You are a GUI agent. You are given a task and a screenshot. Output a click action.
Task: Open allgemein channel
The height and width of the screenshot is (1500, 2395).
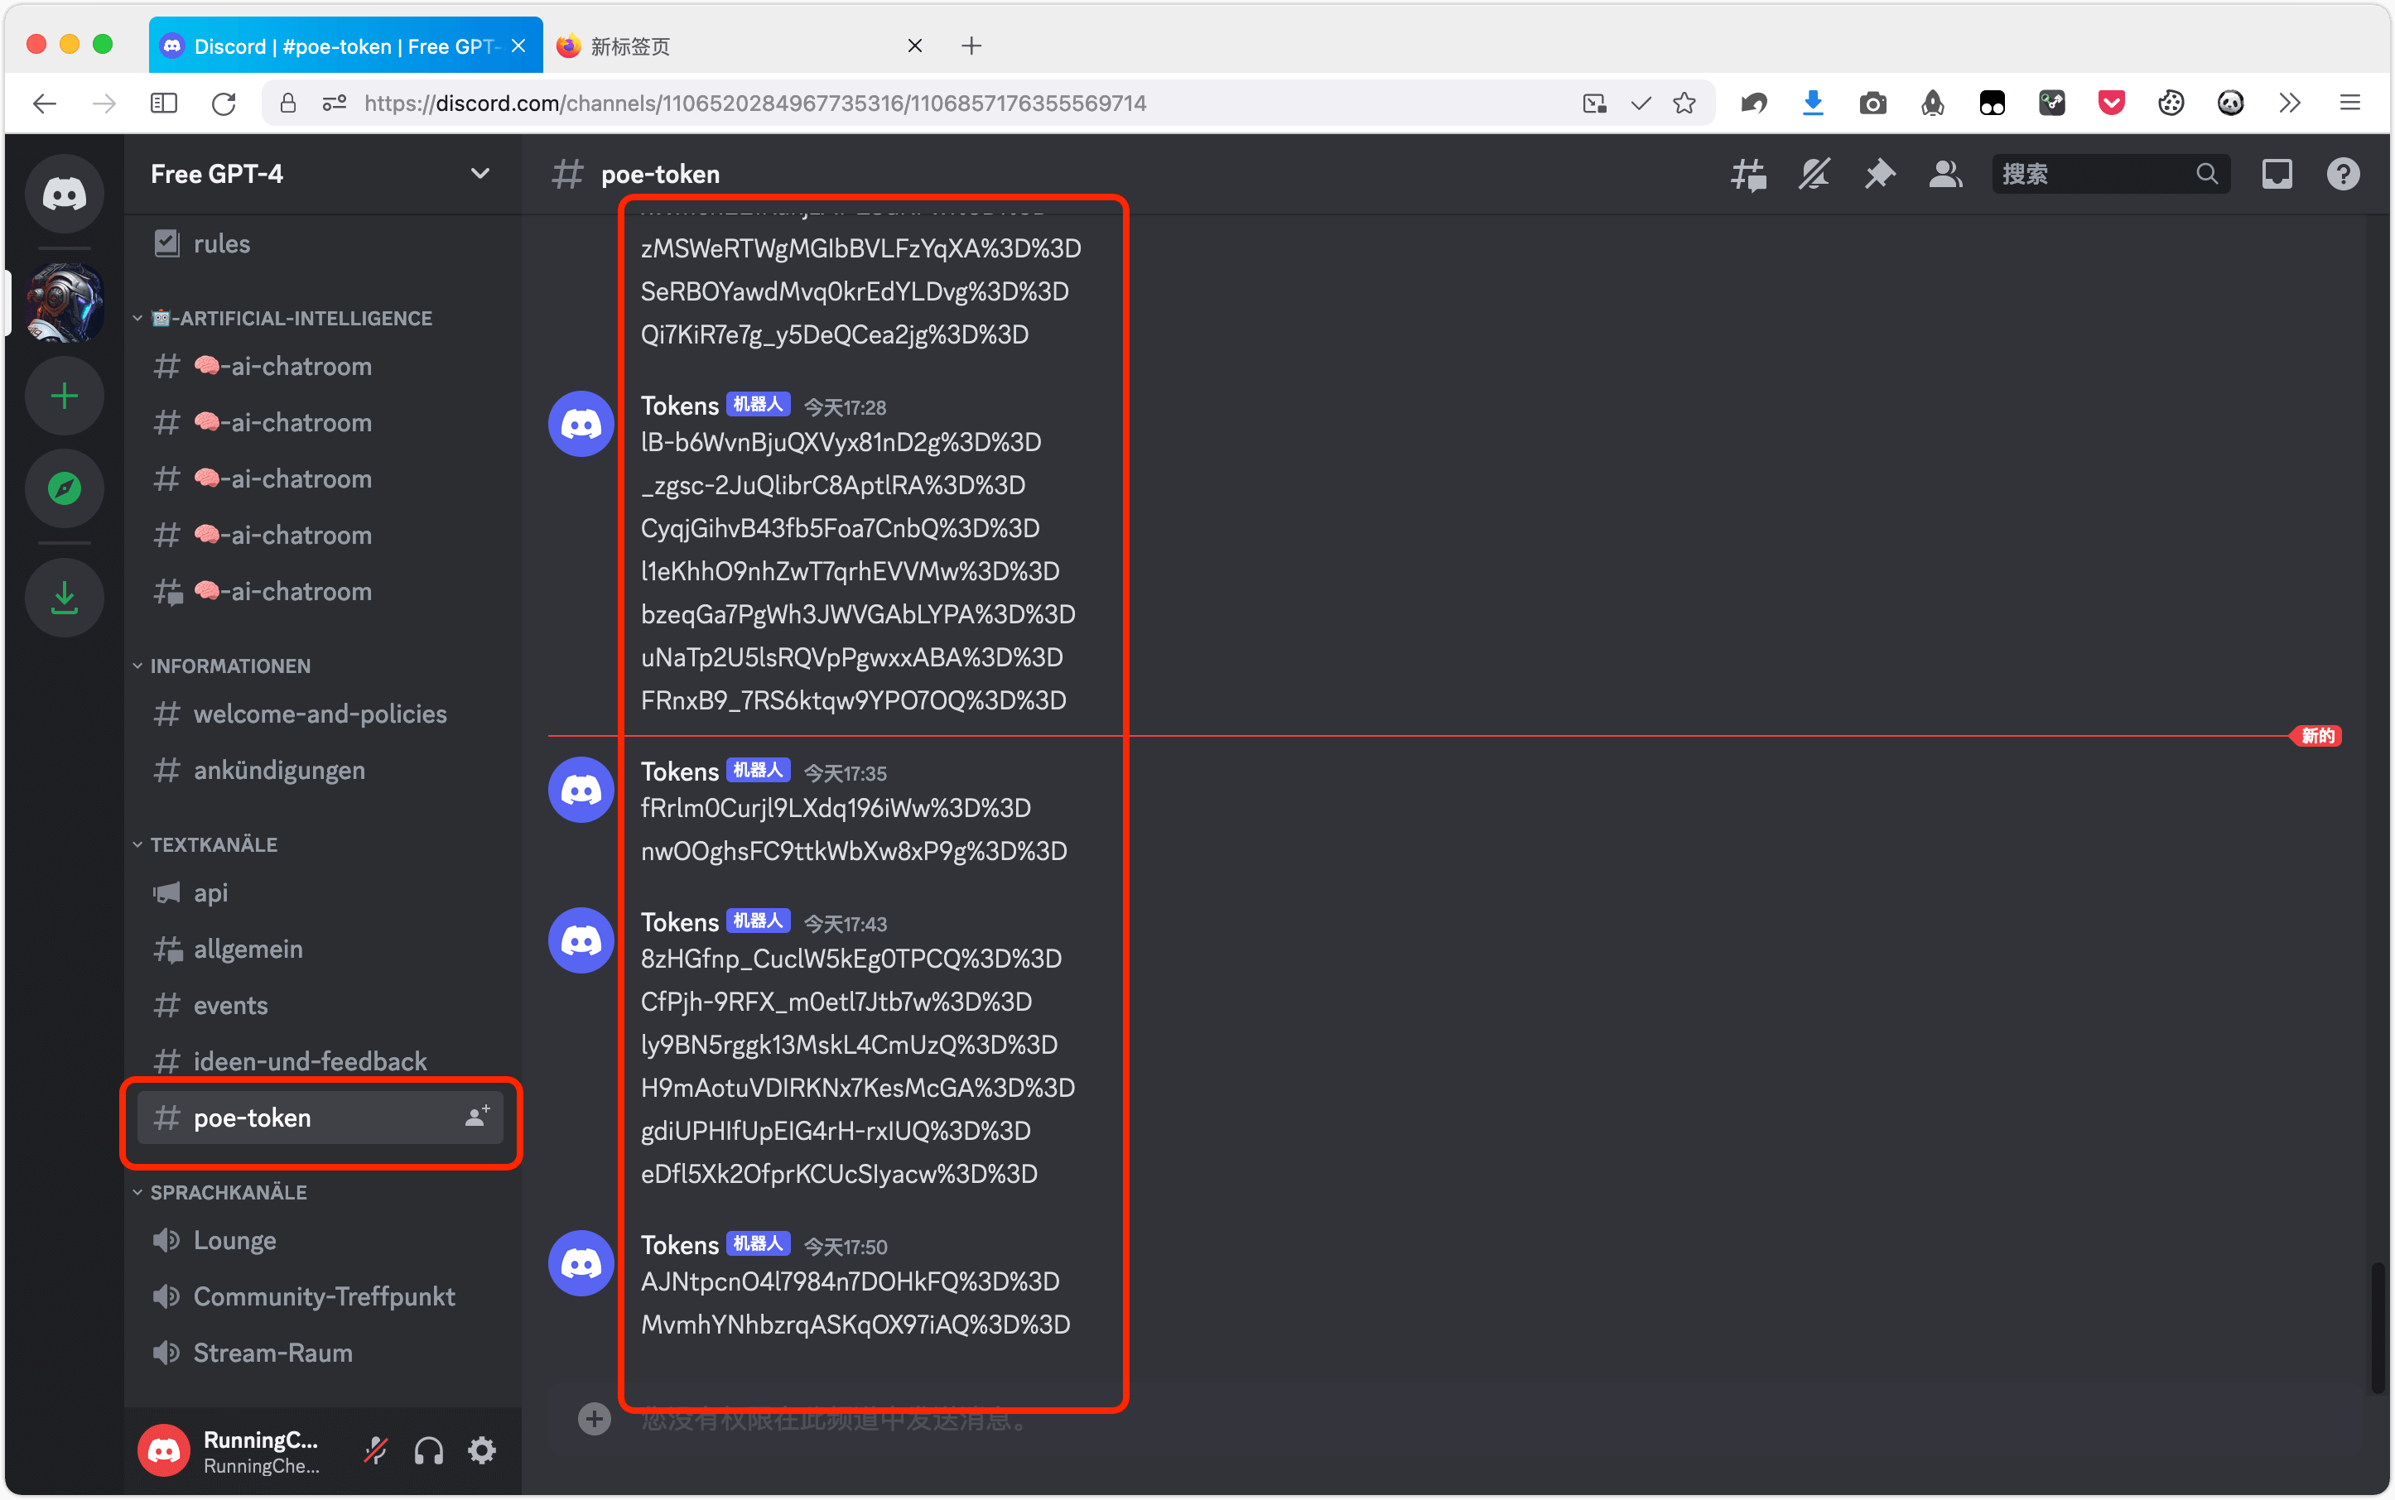321,950
